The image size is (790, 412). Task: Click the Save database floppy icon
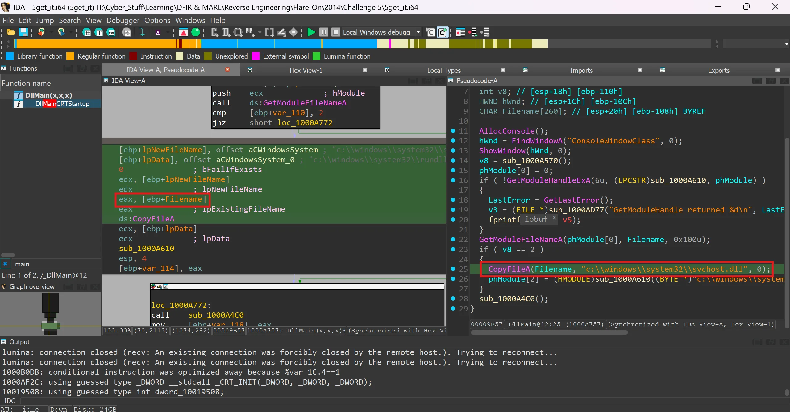pyautogui.click(x=23, y=32)
